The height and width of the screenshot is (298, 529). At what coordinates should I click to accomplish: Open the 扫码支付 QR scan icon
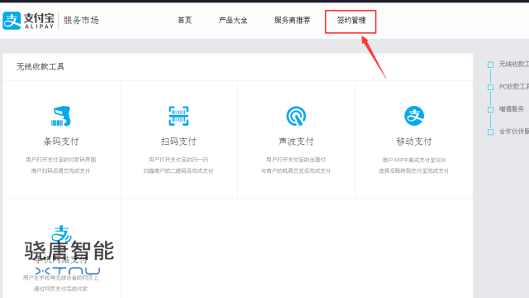click(179, 116)
